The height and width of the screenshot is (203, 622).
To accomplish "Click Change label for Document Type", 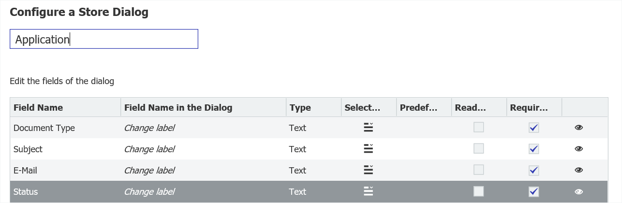I will click(149, 128).
